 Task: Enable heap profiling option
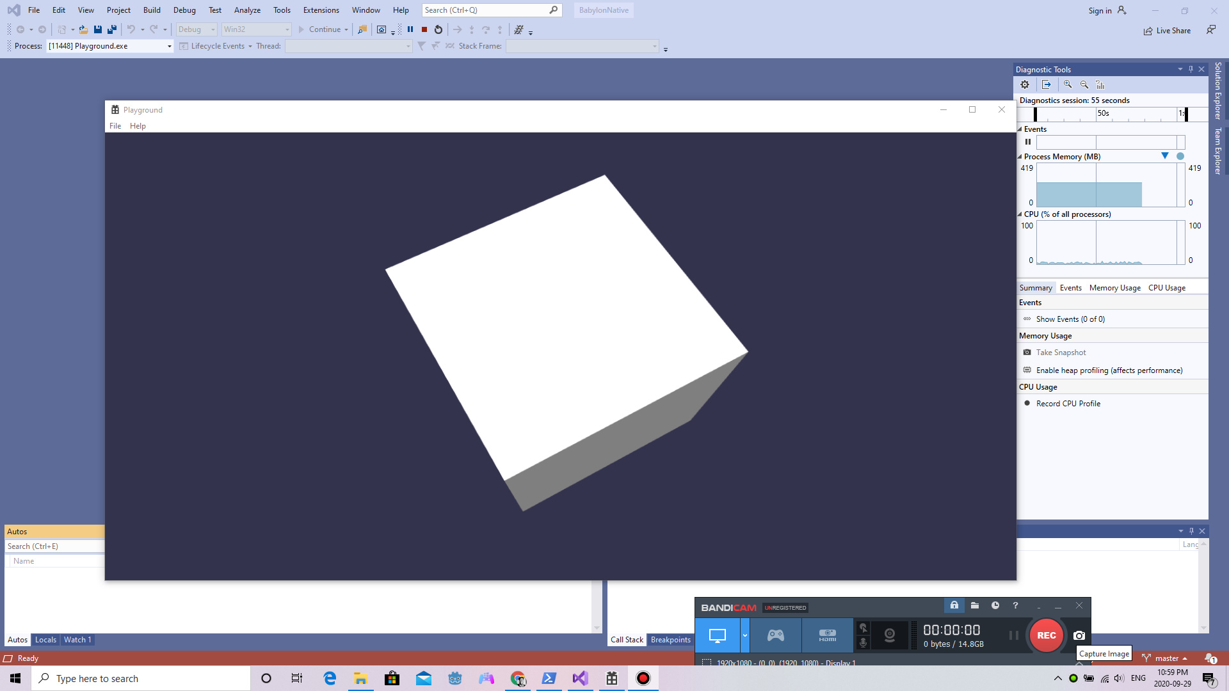click(x=1109, y=370)
